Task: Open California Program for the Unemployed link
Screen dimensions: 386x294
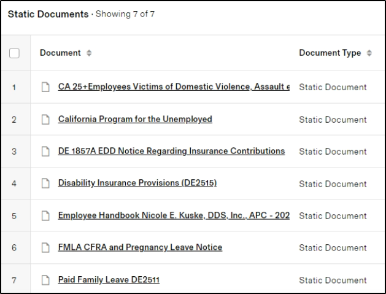Action: [135, 119]
